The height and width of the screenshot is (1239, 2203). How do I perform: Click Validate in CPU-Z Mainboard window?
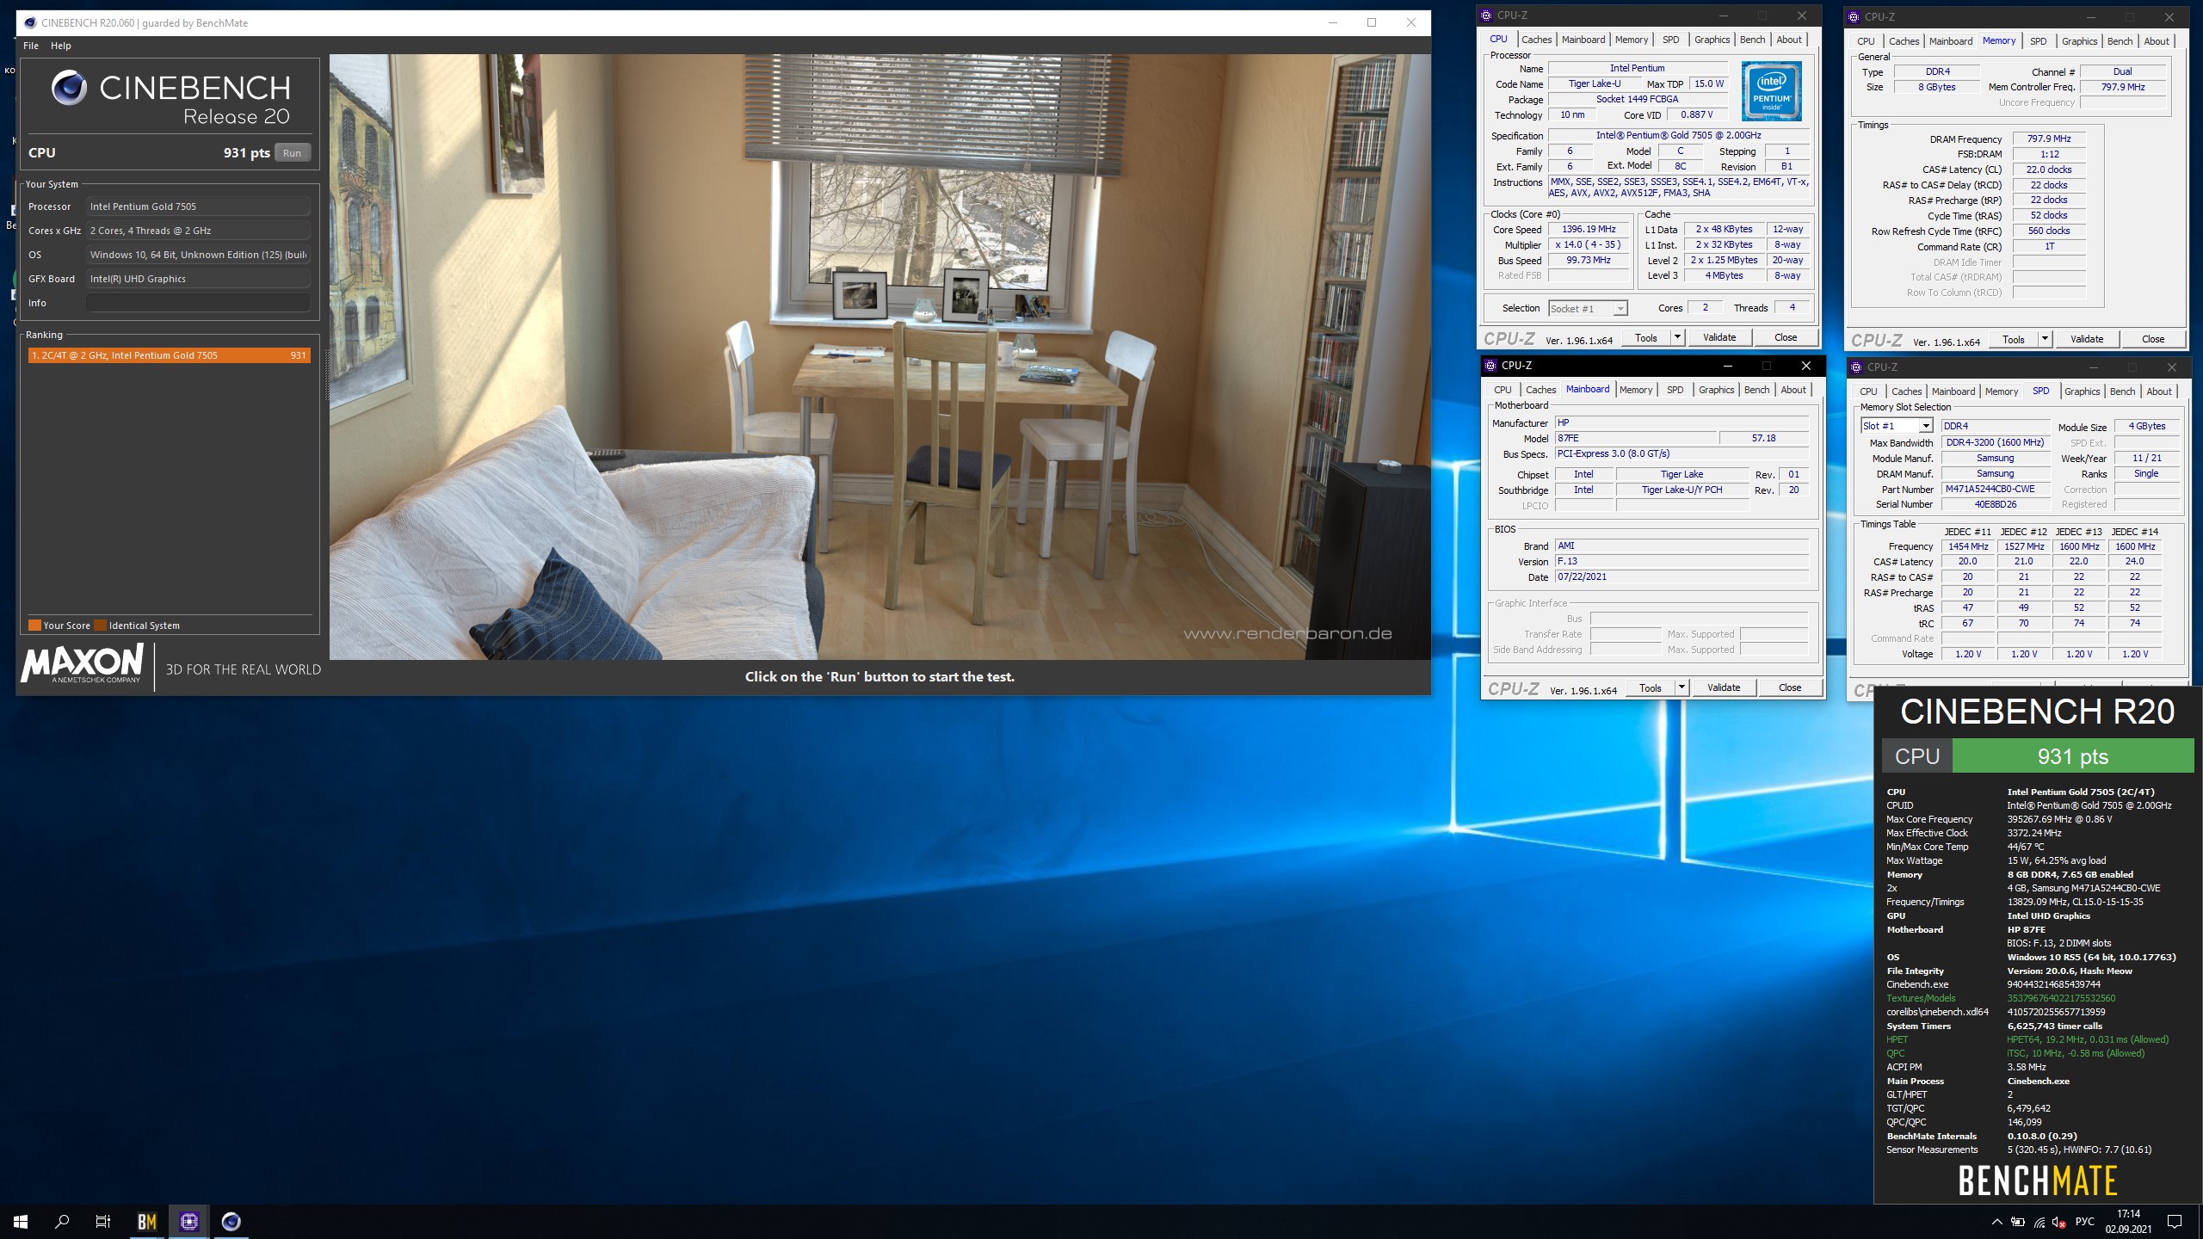[1724, 687]
